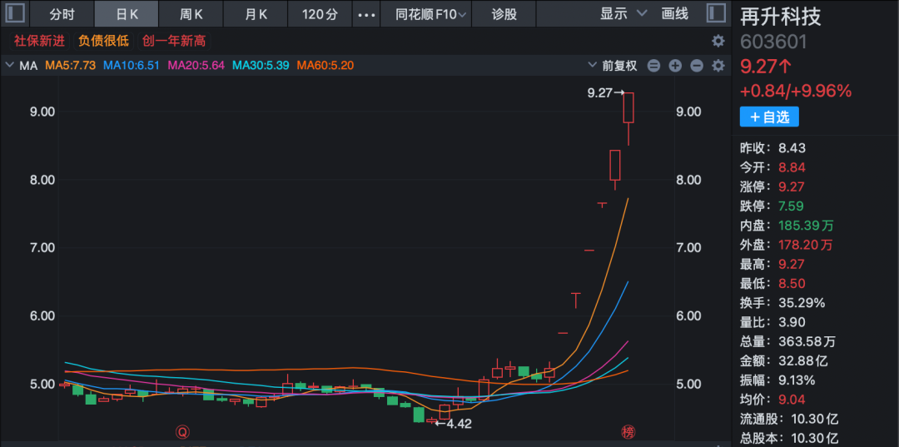Open the 诊股 stock diagnosis
Viewport: 899px width, 447px height.
tap(504, 14)
